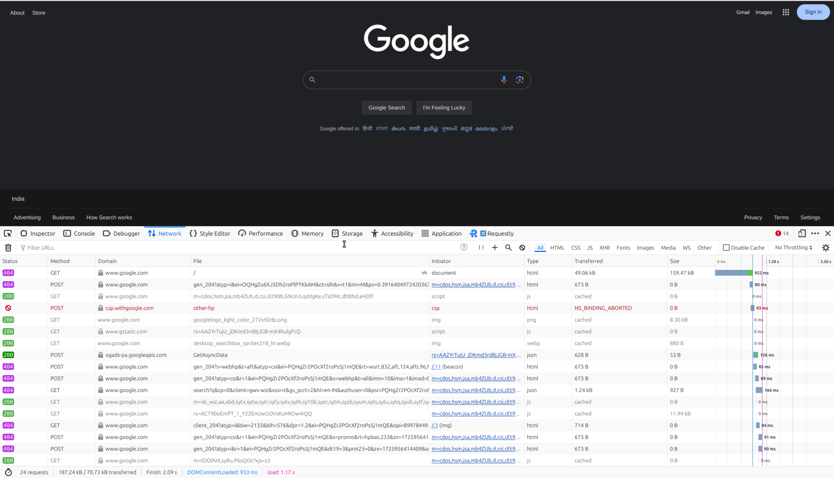Image resolution: width=834 pixels, height=480 pixels.
Task: Open network request search
Action: (x=508, y=247)
